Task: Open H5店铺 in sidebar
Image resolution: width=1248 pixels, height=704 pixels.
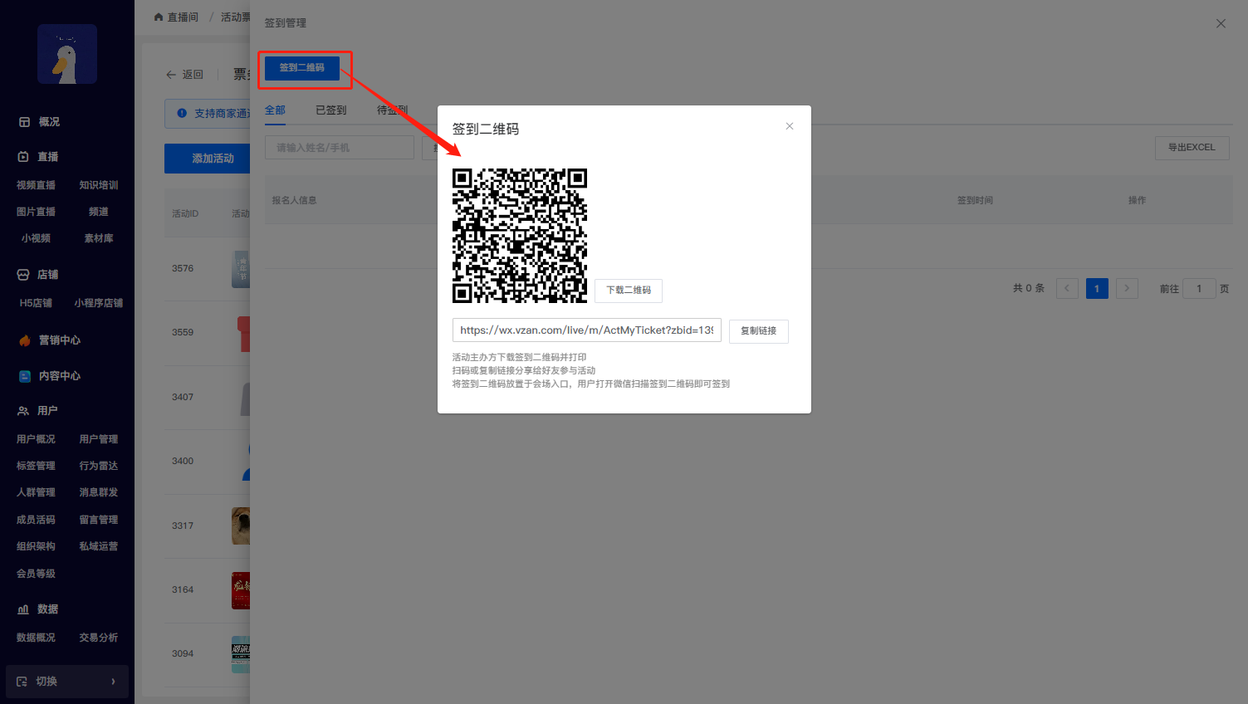Action: 36,303
